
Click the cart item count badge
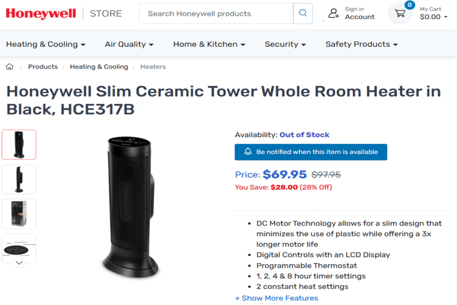click(x=410, y=5)
